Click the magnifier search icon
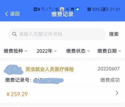This screenshot has width=125, height=107. (x=15, y=34)
